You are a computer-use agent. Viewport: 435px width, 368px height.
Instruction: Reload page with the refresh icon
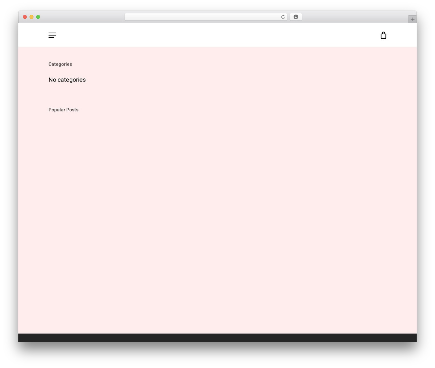click(x=283, y=17)
